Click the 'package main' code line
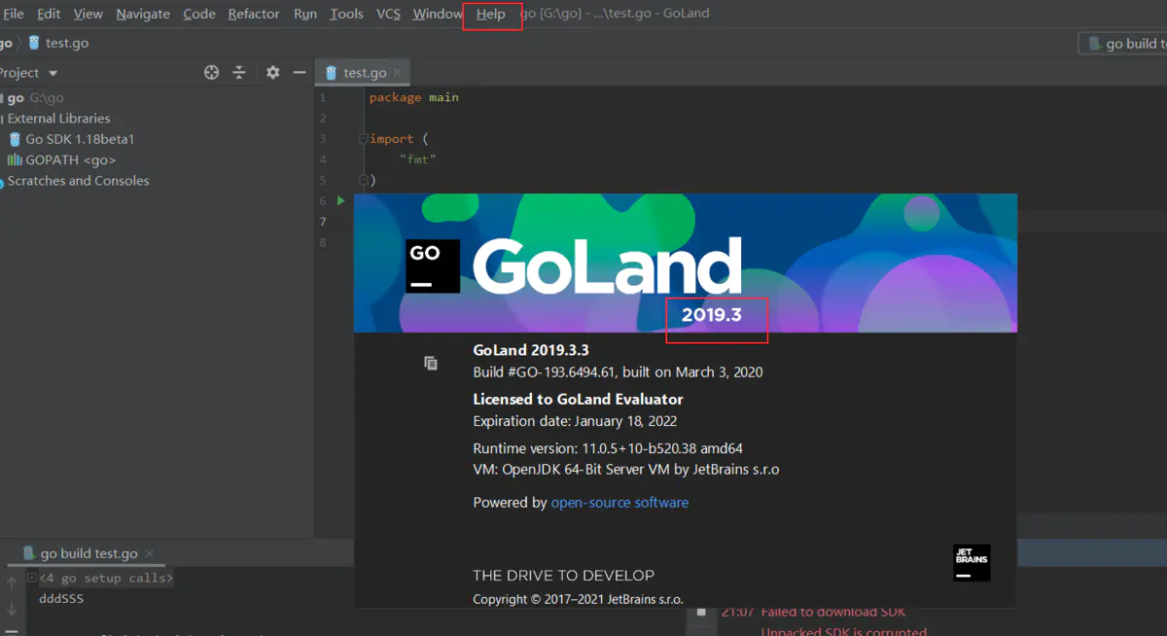The image size is (1167, 636). coord(414,97)
